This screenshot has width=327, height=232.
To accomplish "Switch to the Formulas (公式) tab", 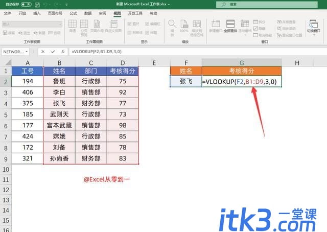I will point(73,13).
